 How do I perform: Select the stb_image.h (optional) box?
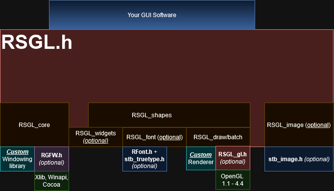click(x=299, y=159)
